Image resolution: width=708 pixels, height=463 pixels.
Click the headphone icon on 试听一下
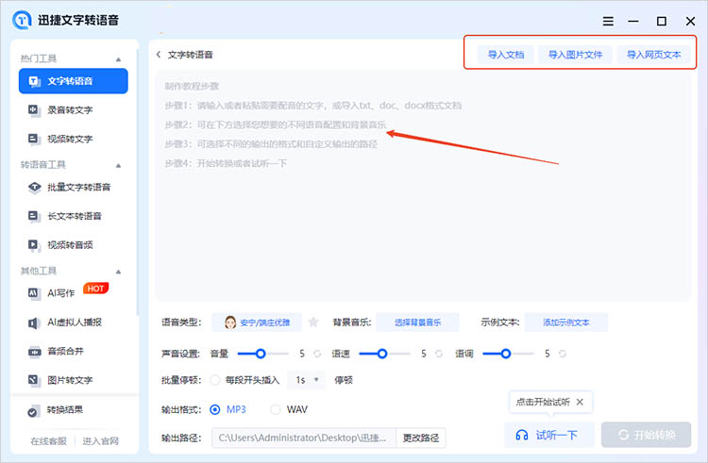point(522,435)
